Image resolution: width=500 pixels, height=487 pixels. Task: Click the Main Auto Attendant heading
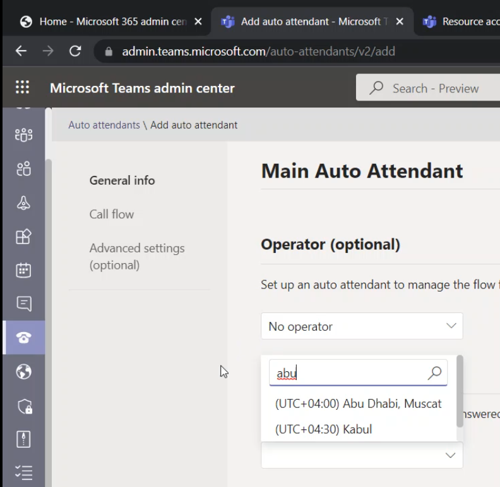click(x=362, y=171)
